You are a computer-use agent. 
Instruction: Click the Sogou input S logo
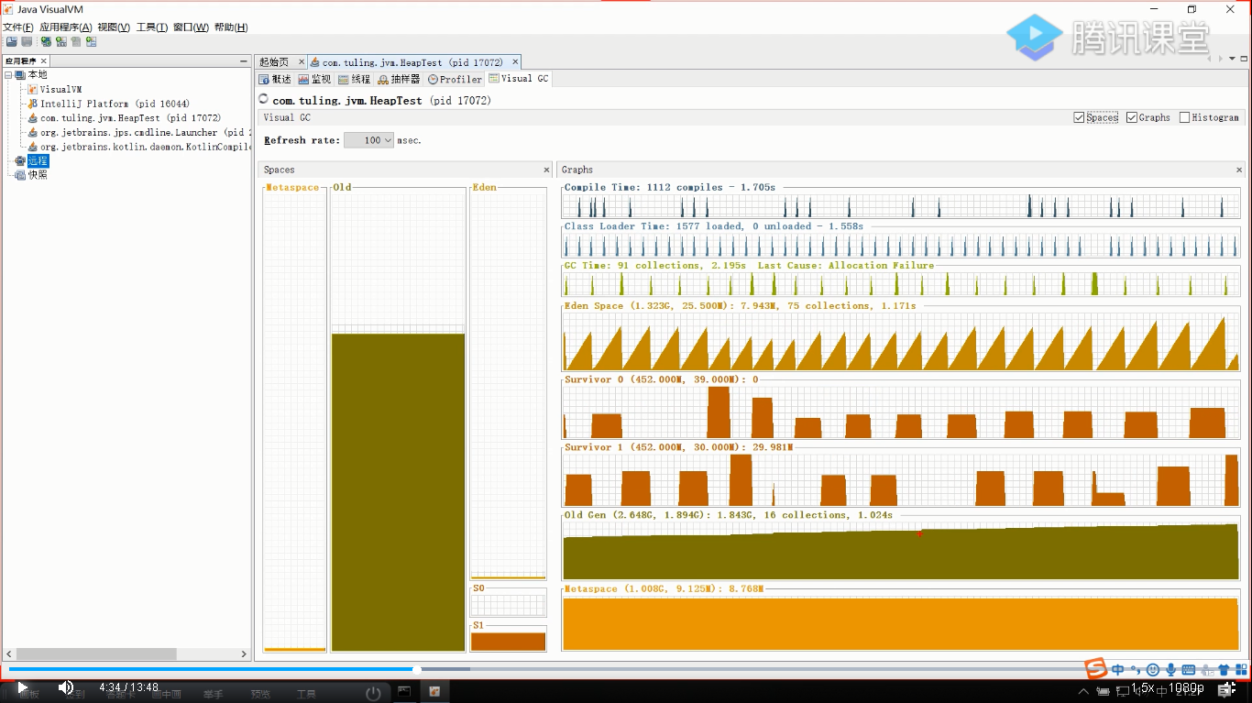click(1094, 668)
